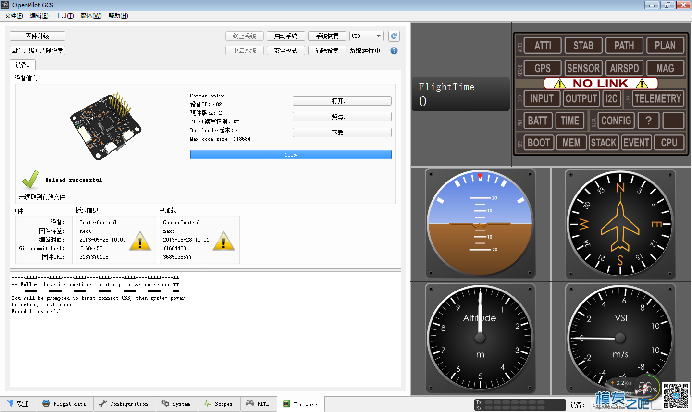
Task: Click the MAG system health indicator
Action: click(665, 68)
